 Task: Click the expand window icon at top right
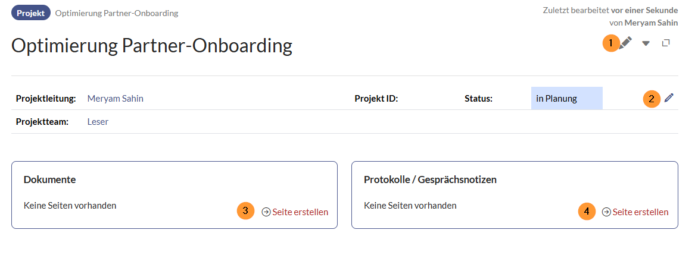coord(666,43)
